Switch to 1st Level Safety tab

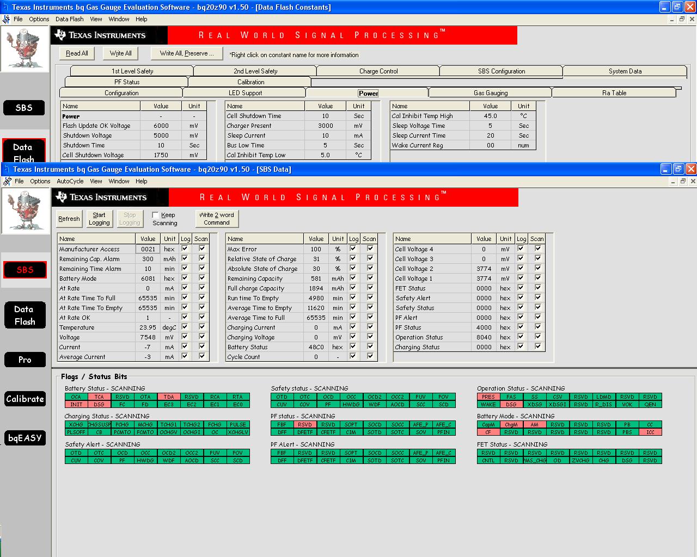(x=132, y=71)
